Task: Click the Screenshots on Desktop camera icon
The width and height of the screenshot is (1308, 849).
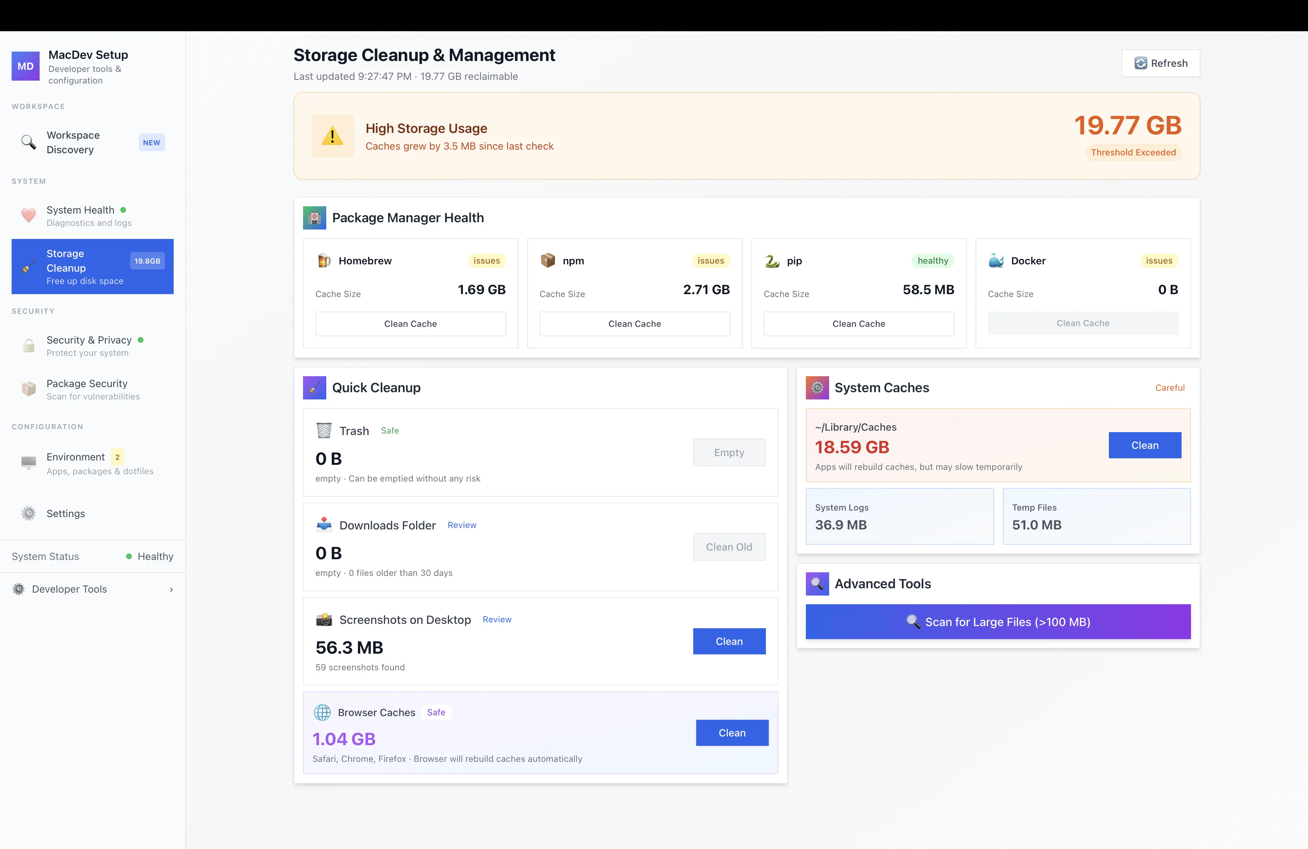Action: coord(324,620)
